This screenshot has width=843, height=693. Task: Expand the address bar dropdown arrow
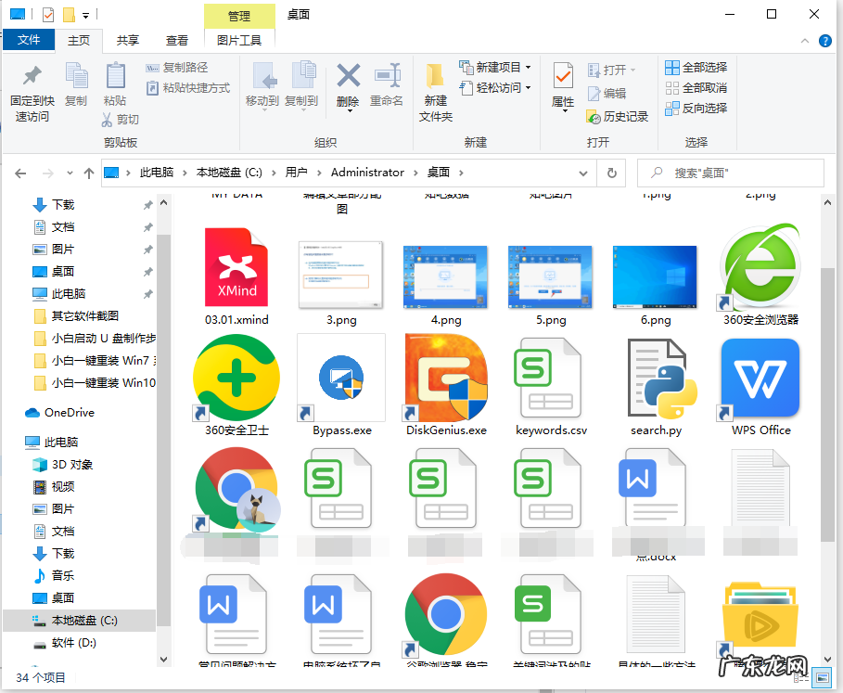[x=583, y=173]
